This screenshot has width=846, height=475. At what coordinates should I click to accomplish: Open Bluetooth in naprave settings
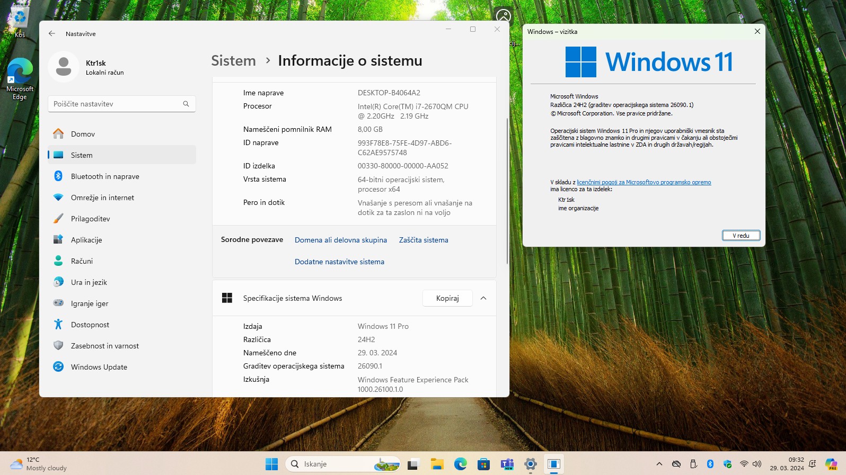coord(121,176)
